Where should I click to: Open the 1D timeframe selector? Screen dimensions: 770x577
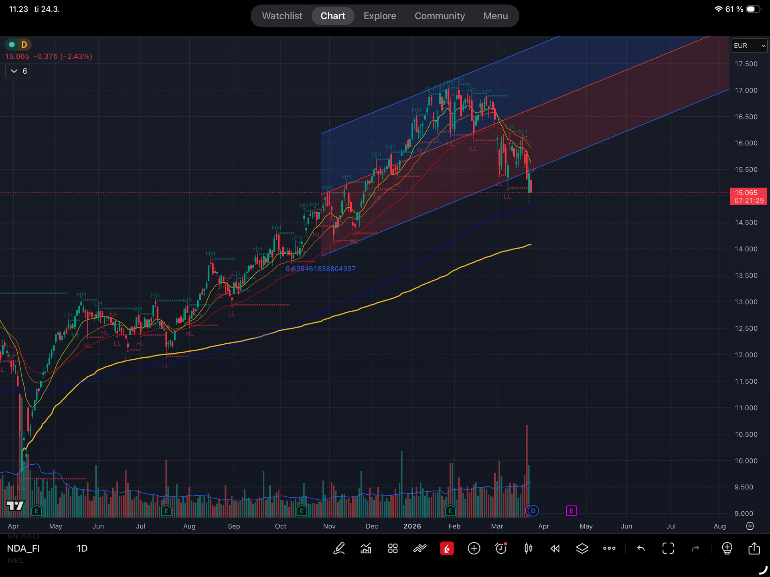tap(82, 548)
